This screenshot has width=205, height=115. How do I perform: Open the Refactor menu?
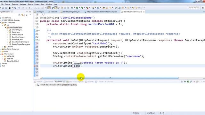pyautogui.click(x=15, y=4)
